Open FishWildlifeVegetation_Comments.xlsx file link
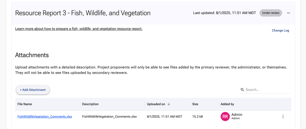The width and height of the screenshot is (306, 129). point(45,117)
